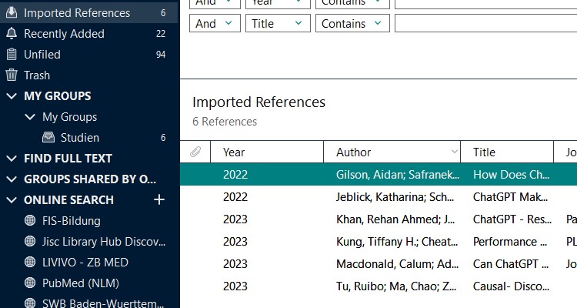Sort references by Year column header
Screen dimensions: 577x308
234,152
